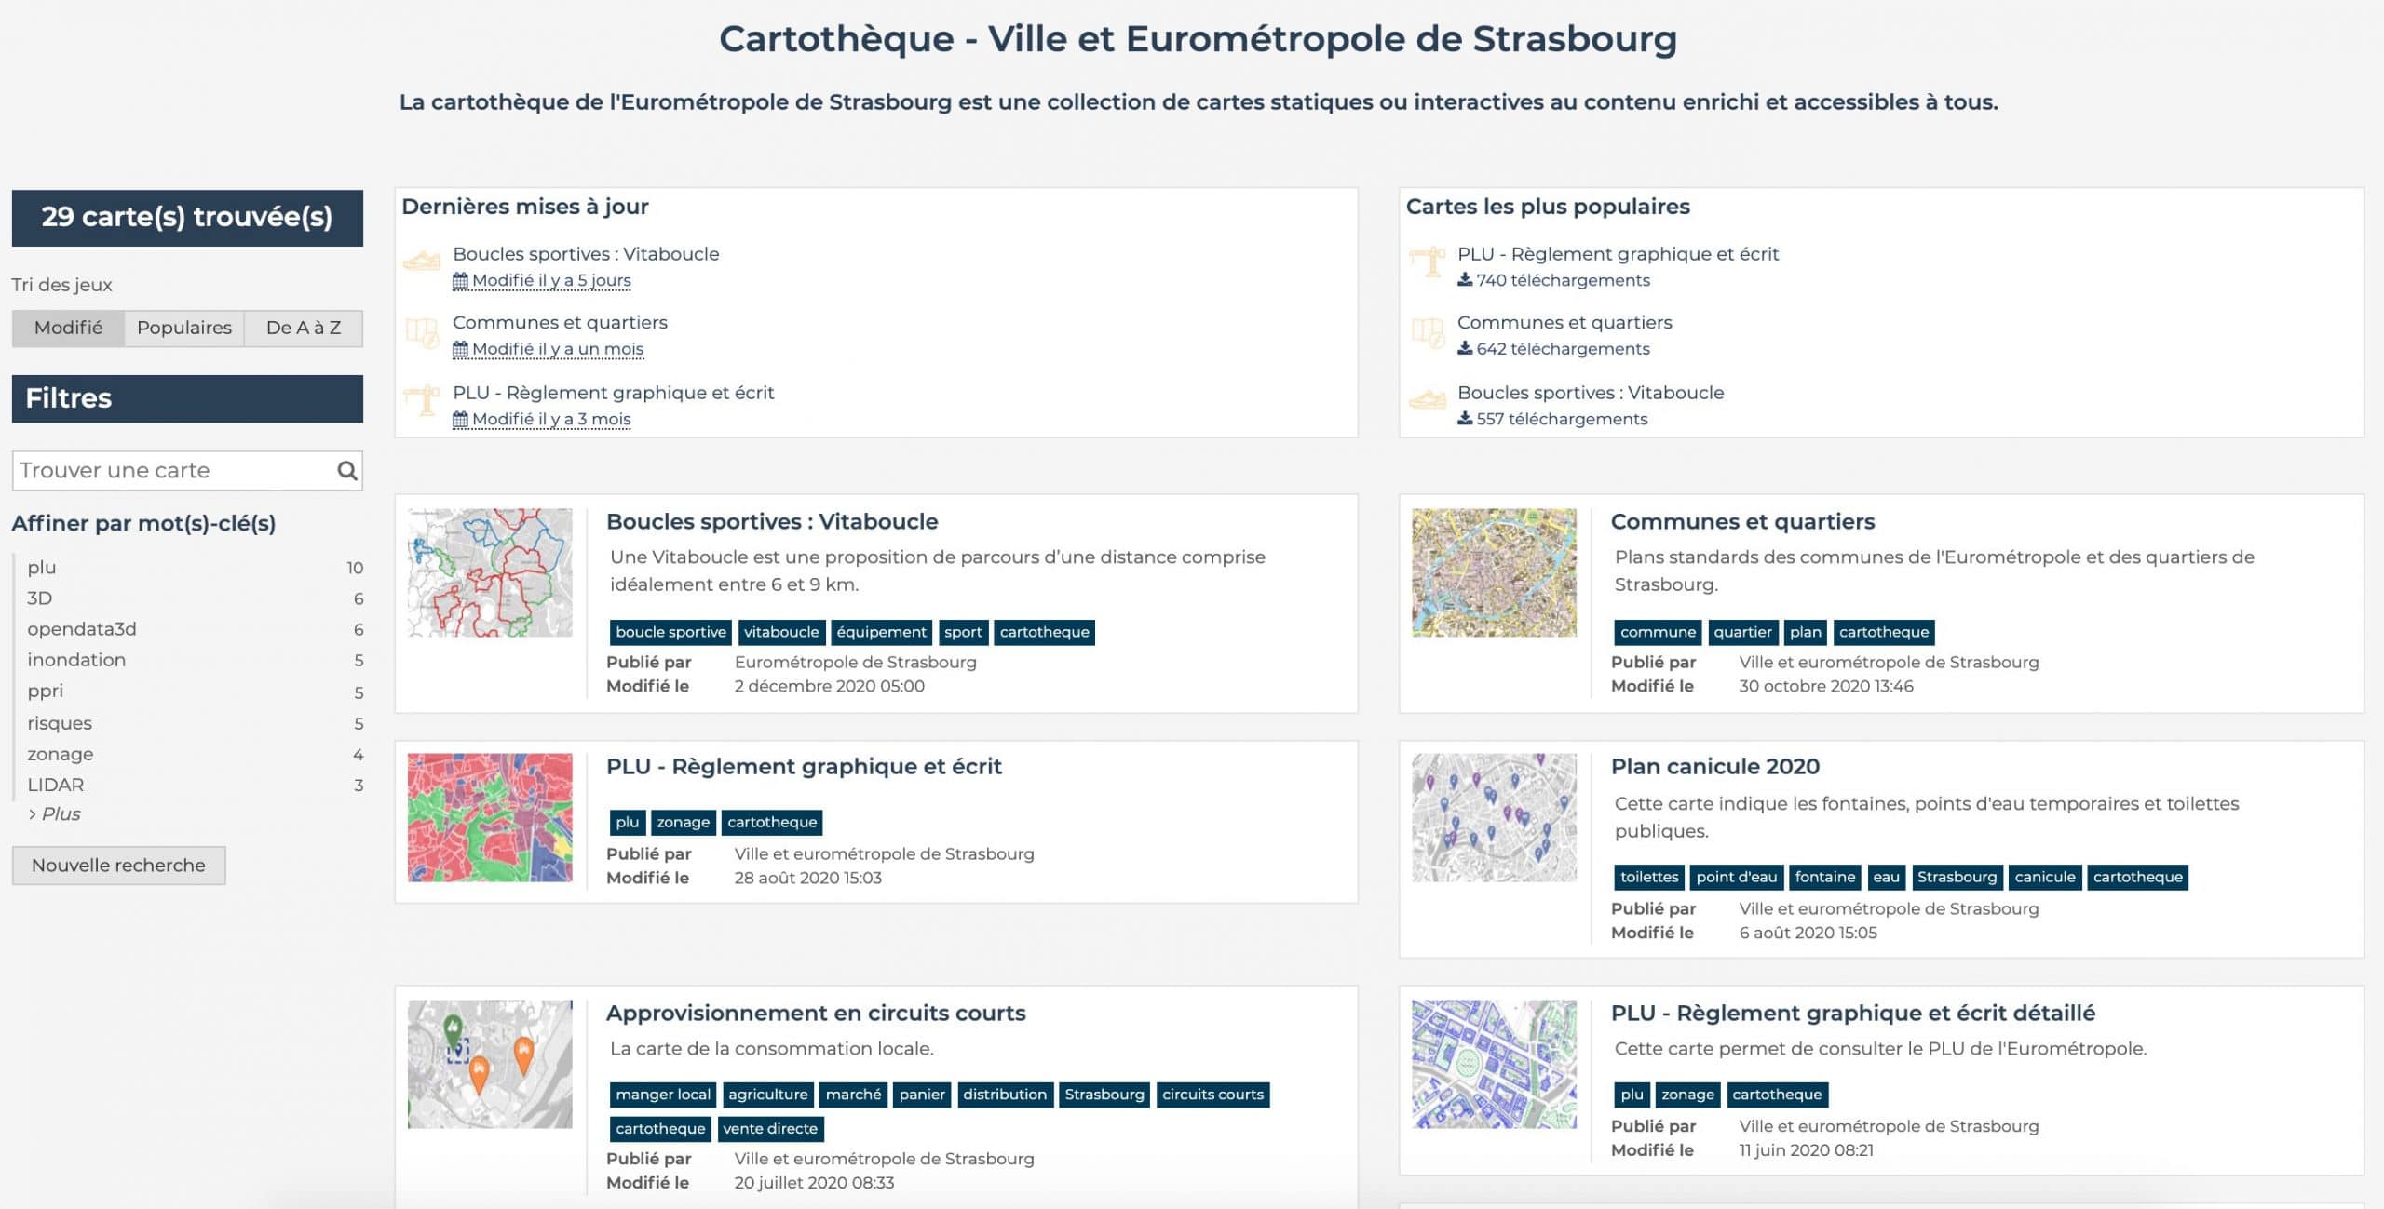
Task: Click sneaker icon beside Vitaboucle in latest updates
Action: pyautogui.click(x=421, y=262)
